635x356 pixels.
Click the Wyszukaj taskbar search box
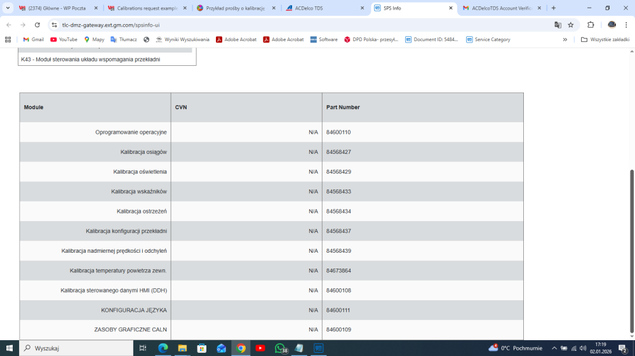pyautogui.click(x=76, y=348)
